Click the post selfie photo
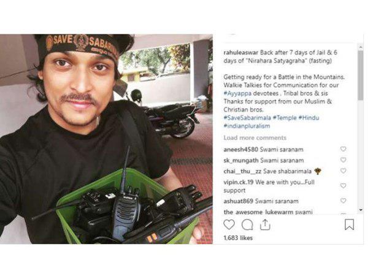This screenshot has height=276, width=368. click(106, 139)
